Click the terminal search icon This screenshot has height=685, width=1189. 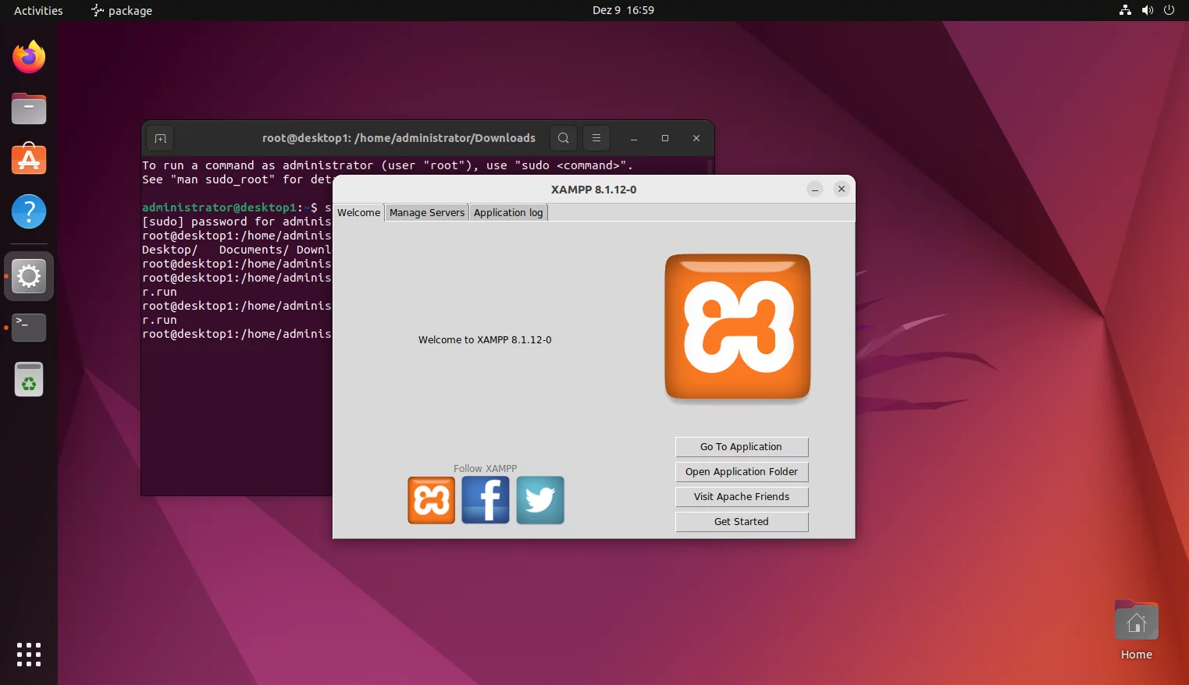[x=563, y=138]
